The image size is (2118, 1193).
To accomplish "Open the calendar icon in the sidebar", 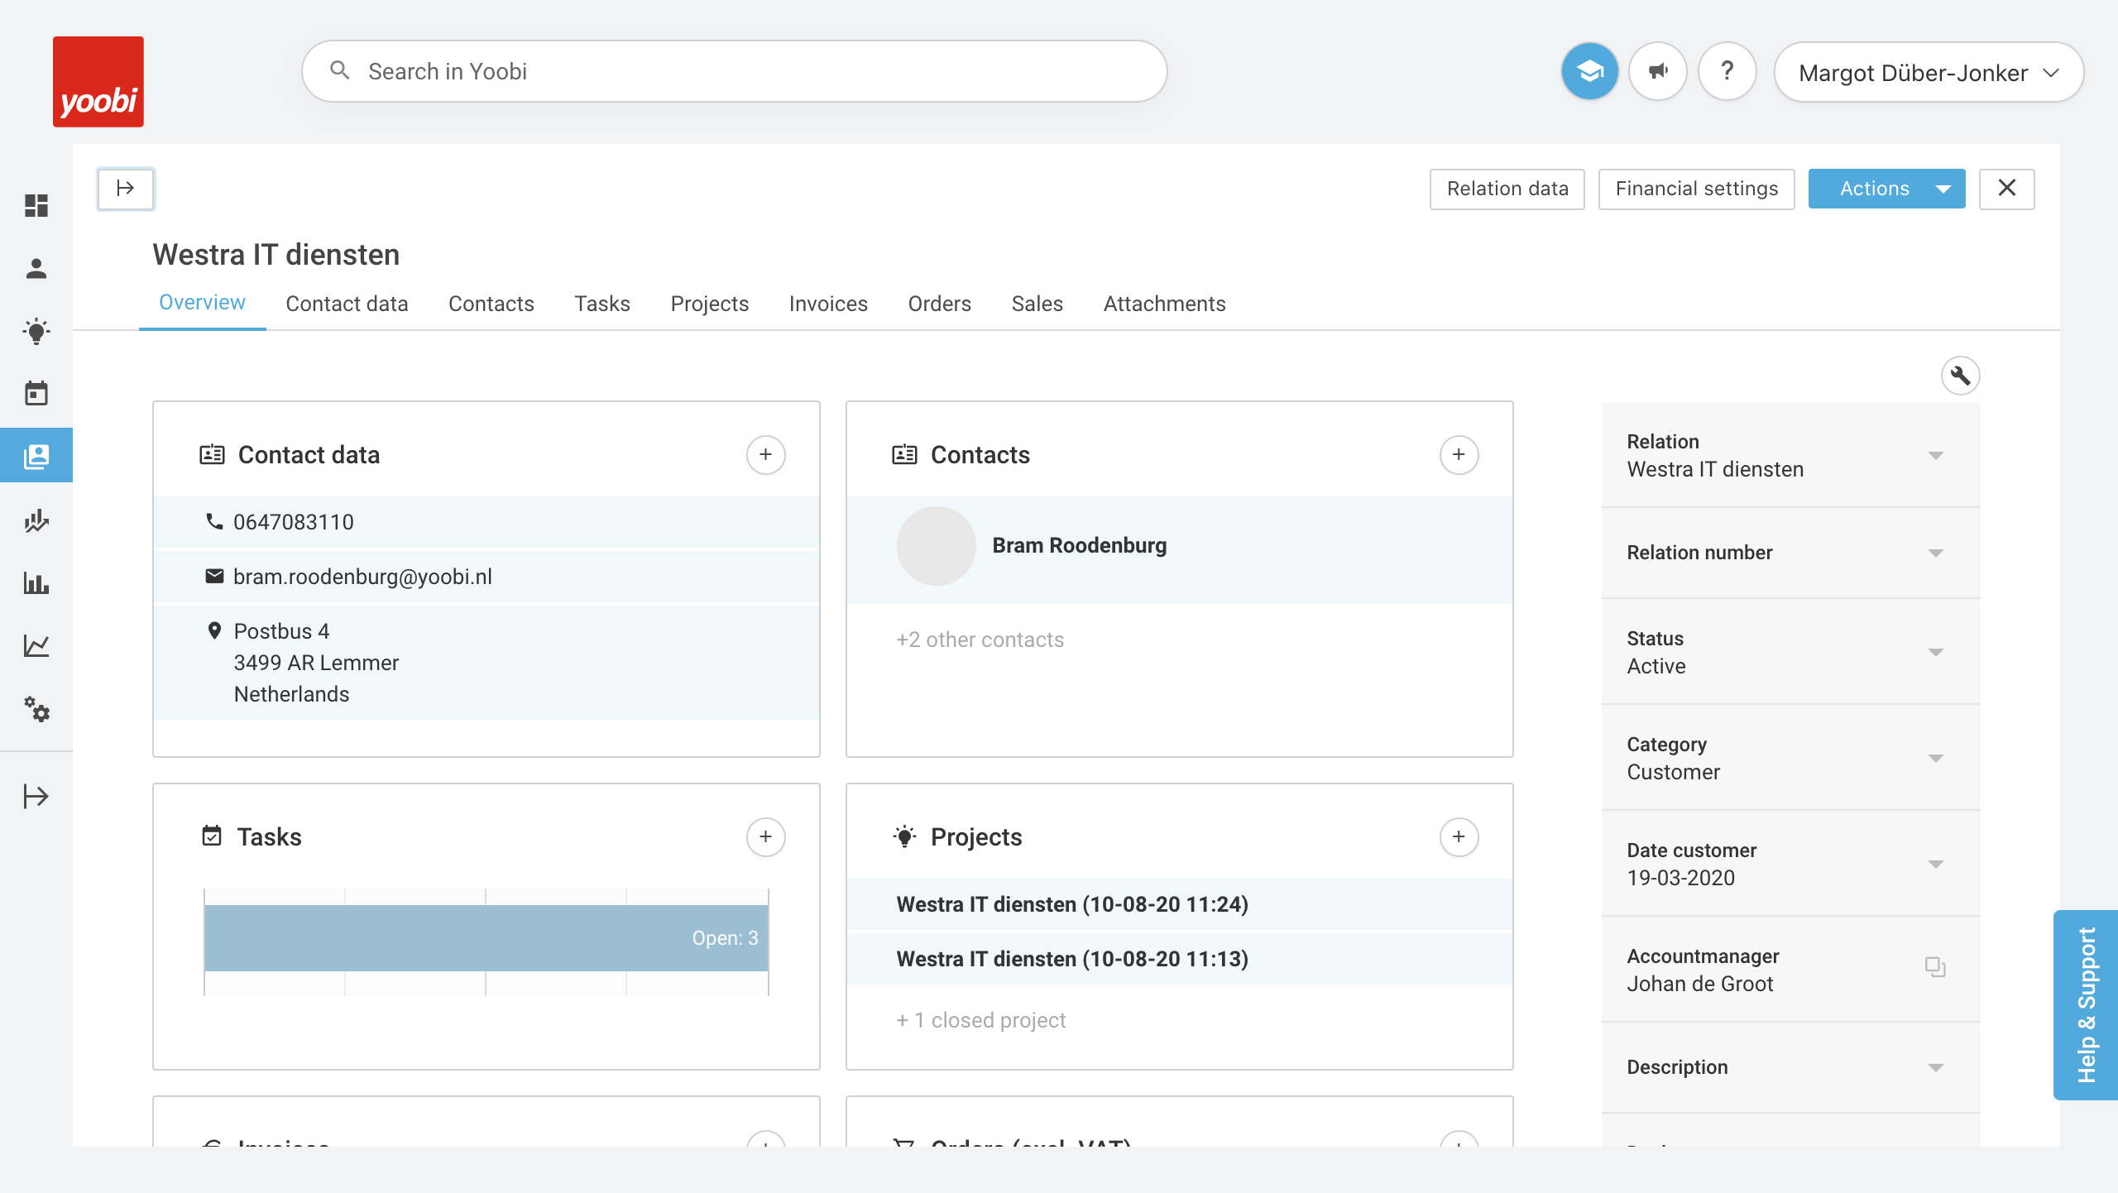I will (36, 393).
